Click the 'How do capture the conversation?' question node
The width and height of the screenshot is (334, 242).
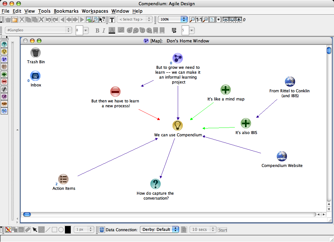click(156, 184)
